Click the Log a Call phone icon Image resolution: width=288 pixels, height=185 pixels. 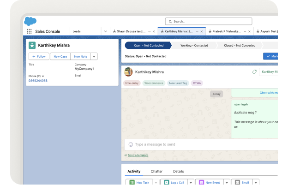[166, 183]
